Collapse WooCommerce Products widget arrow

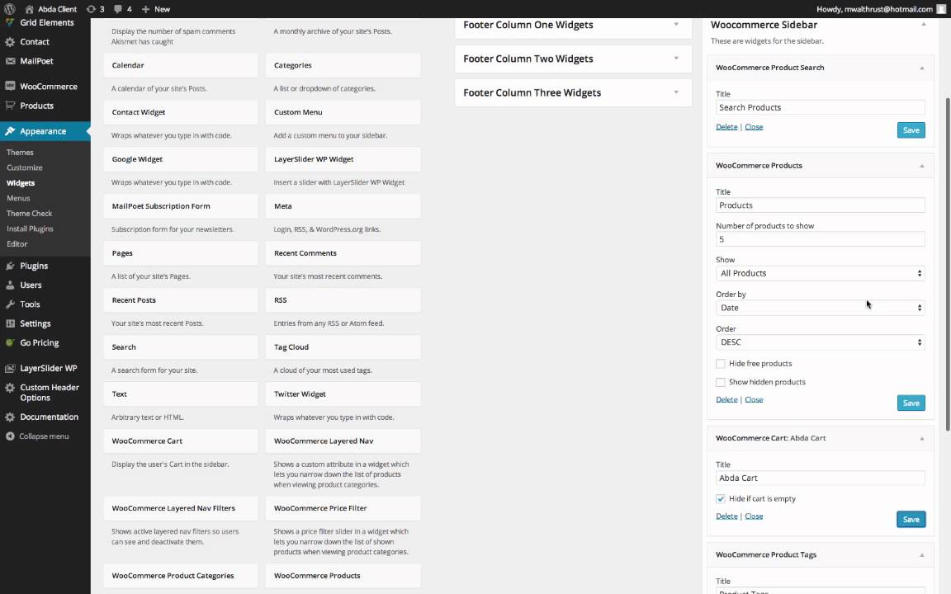pos(922,166)
